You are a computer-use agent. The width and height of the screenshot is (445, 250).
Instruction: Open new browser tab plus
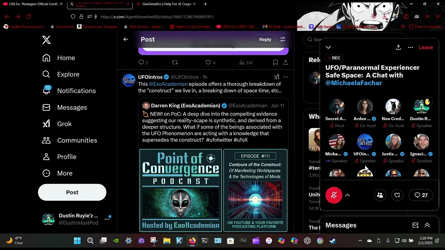tap(205, 4)
